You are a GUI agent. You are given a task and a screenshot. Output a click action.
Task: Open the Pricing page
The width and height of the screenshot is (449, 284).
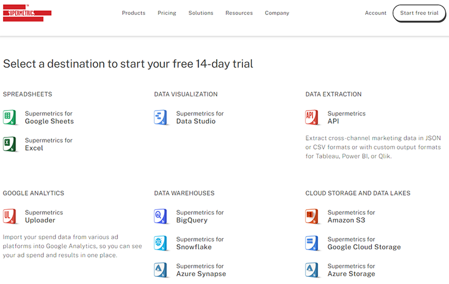coord(167,13)
